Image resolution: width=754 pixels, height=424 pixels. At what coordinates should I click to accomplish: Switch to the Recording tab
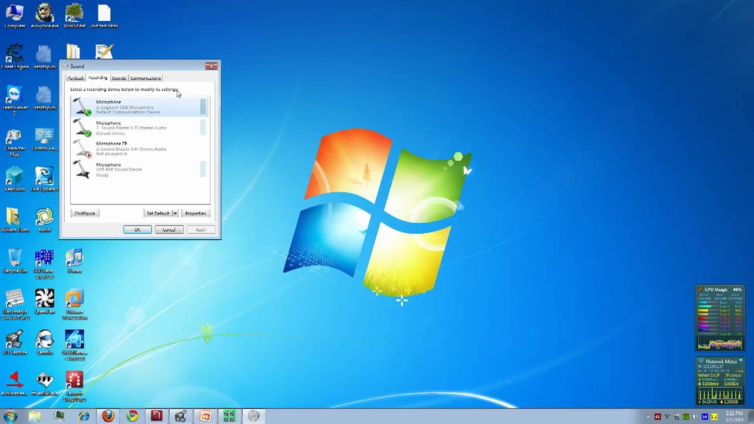98,78
